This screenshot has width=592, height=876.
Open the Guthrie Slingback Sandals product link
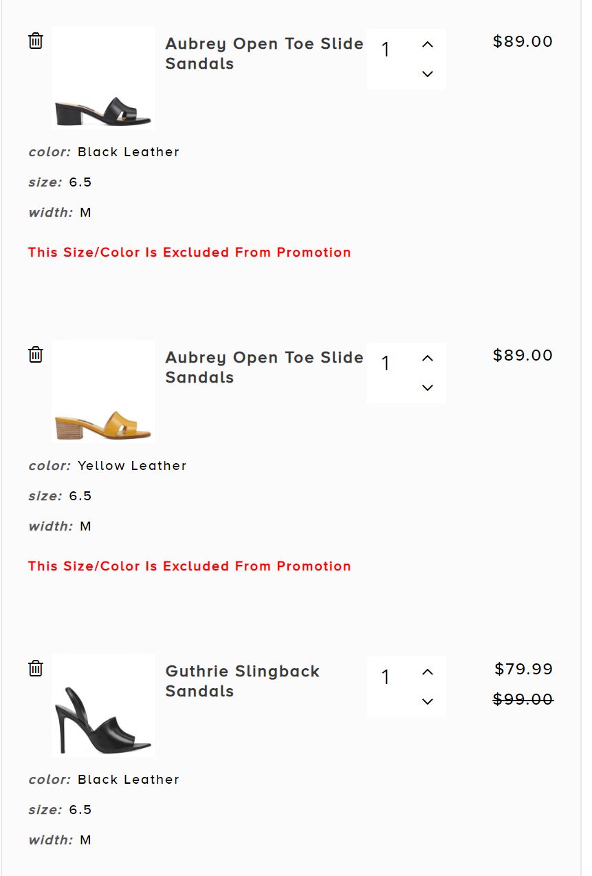242,681
